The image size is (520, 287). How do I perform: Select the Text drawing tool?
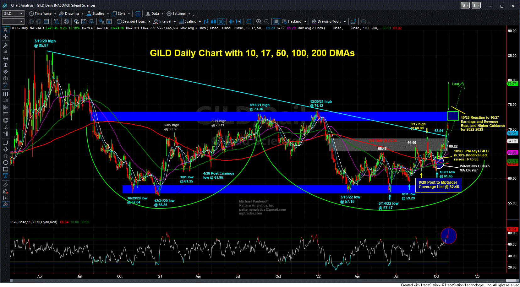click(5, 176)
